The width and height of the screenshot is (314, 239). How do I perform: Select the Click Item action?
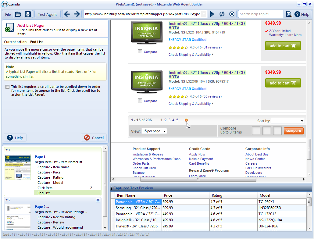[x=45, y=188]
